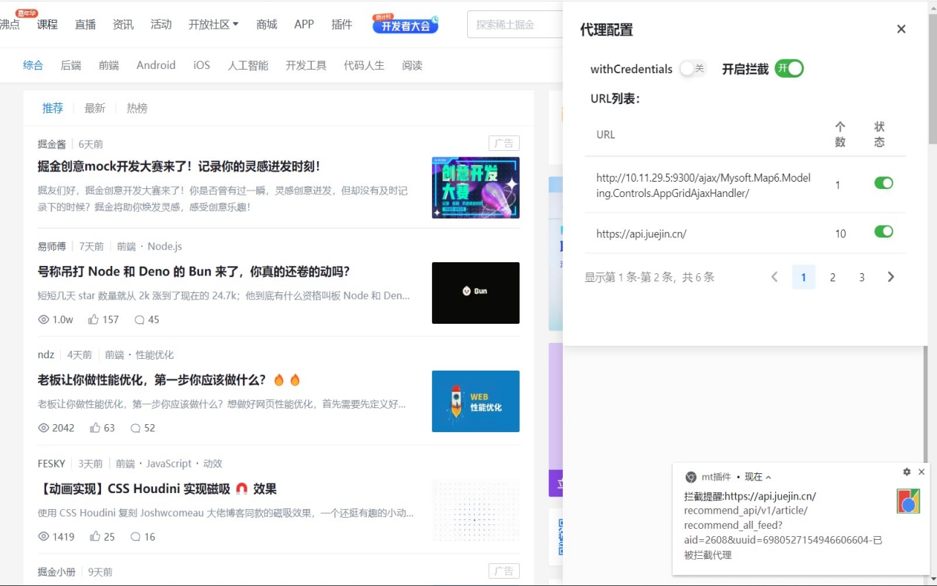Open the 插件 nav item
Screen dimensions: 937x586
tap(342, 24)
